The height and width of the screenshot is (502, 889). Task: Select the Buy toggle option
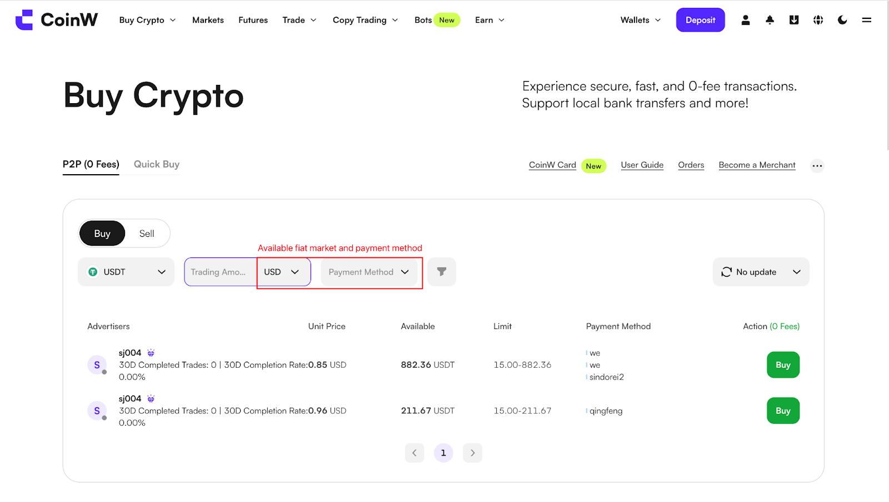click(x=102, y=234)
